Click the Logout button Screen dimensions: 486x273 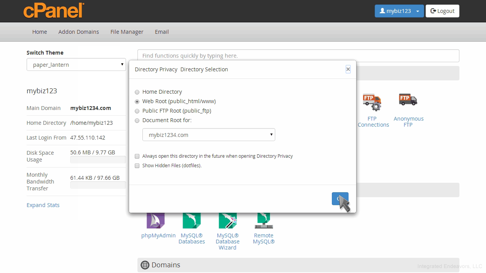(x=442, y=11)
